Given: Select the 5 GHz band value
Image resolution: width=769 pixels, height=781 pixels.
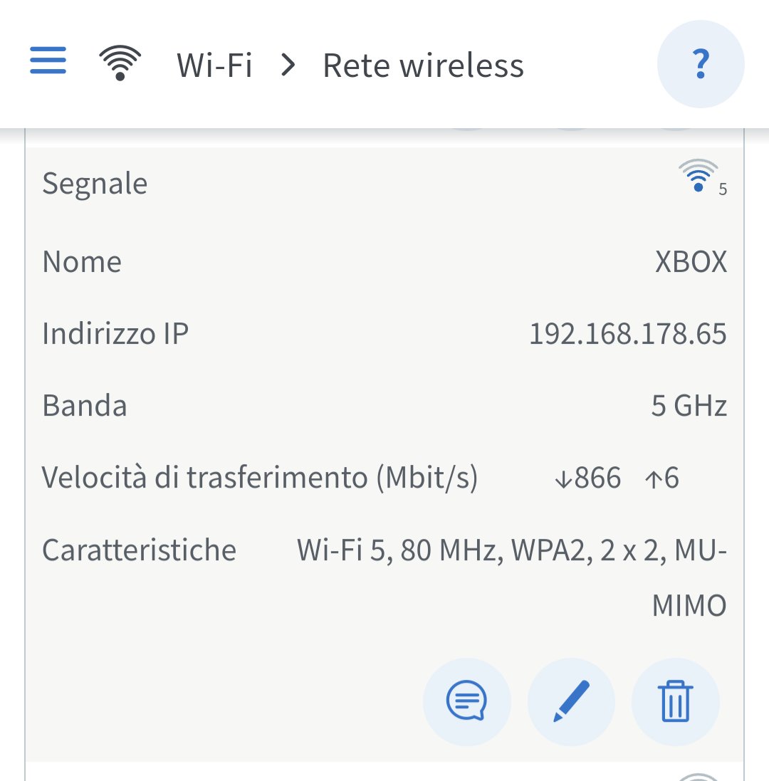Looking at the screenshot, I should pos(689,405).
